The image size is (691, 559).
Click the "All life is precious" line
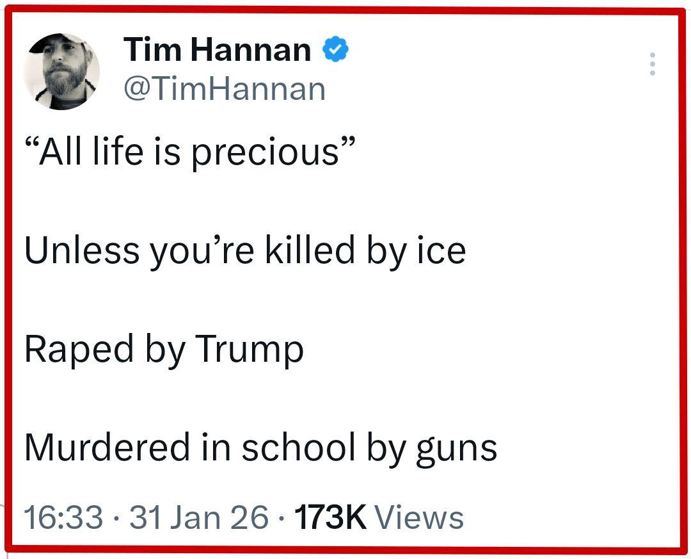tap(190, 152)
